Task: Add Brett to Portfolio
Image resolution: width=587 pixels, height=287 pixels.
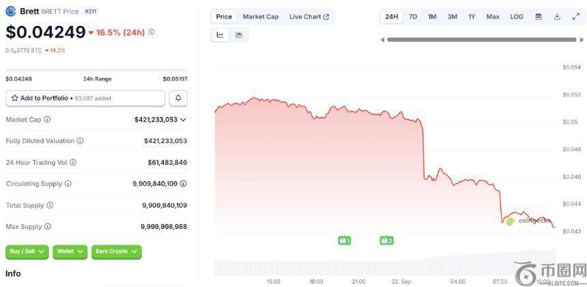Action: pos(85,98)
